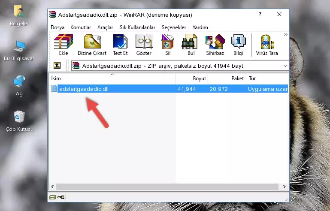Click the 20,972 packed size value

point(218,89)
